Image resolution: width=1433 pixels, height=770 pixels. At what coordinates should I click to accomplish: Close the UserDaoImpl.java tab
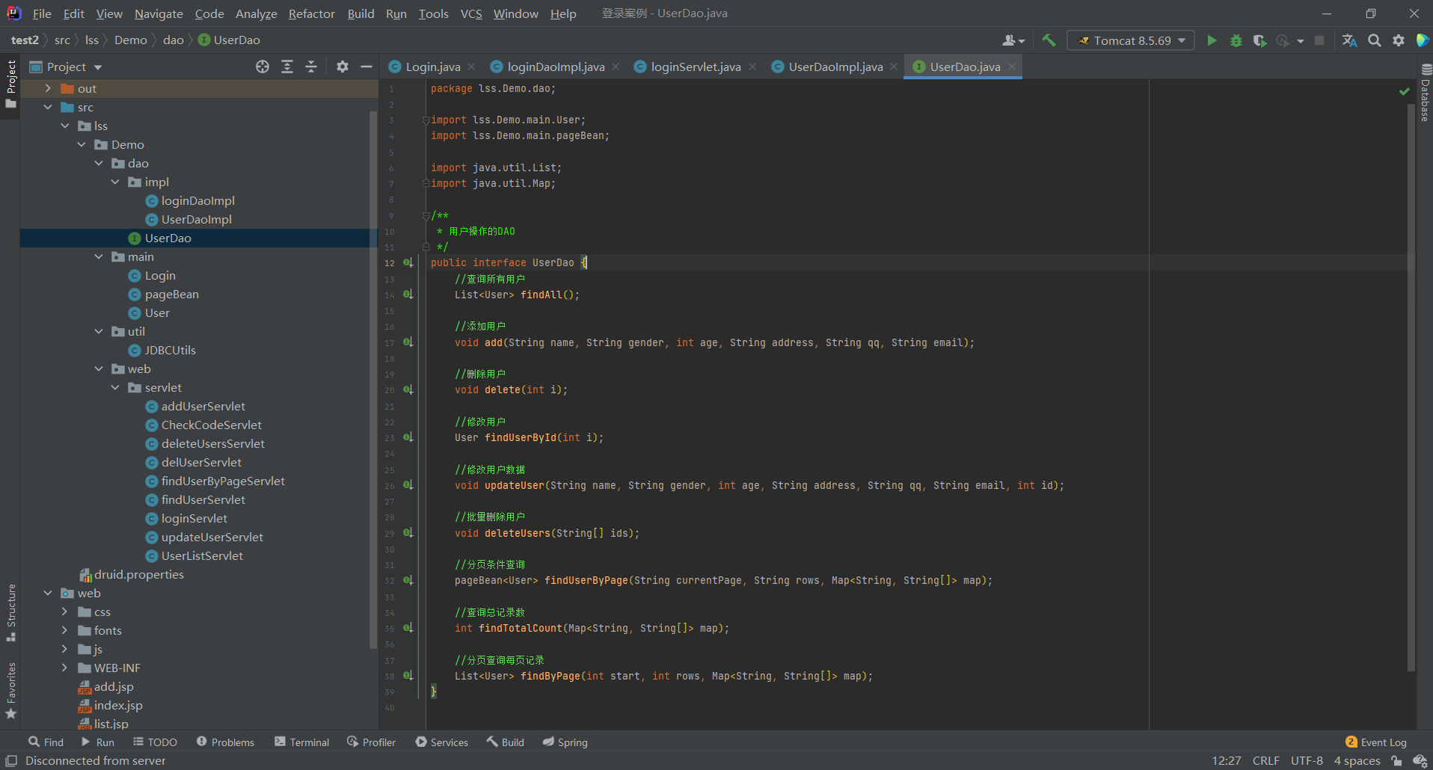894,67
